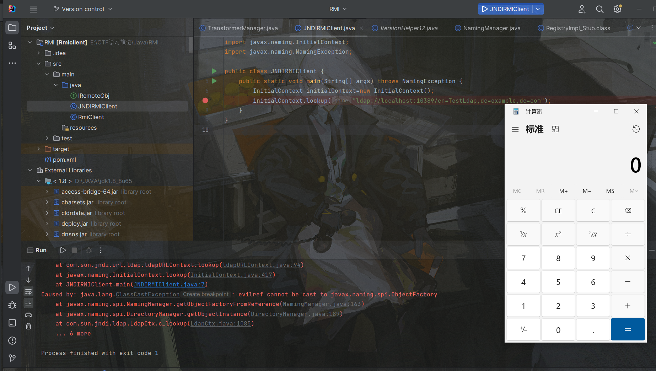The image size is (656, 371).
Task: Open editor tabs more options menu
Action: pos(652,28)
